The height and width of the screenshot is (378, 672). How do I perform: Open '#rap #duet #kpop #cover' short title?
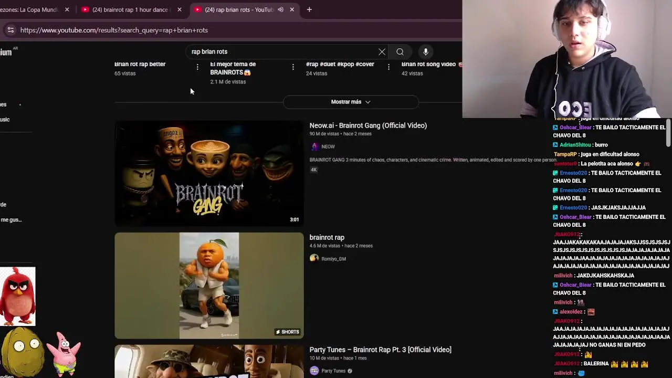340,64
